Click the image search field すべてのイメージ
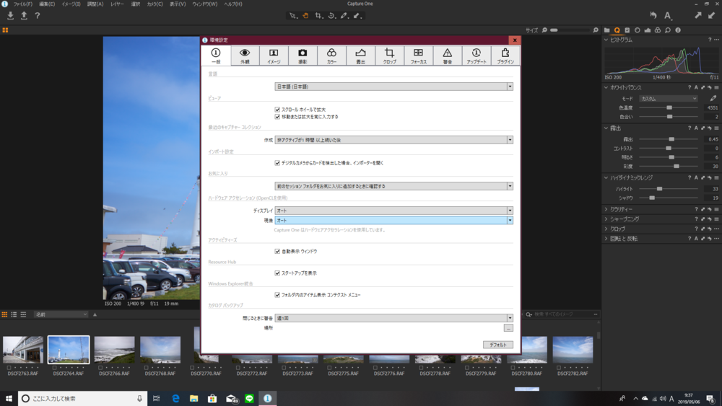Screen dimensions: 722x406 (562, 314)
